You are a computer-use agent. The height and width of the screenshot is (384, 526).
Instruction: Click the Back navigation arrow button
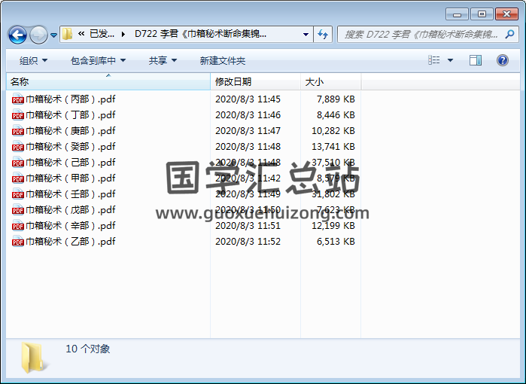click(x=17, y=35)
